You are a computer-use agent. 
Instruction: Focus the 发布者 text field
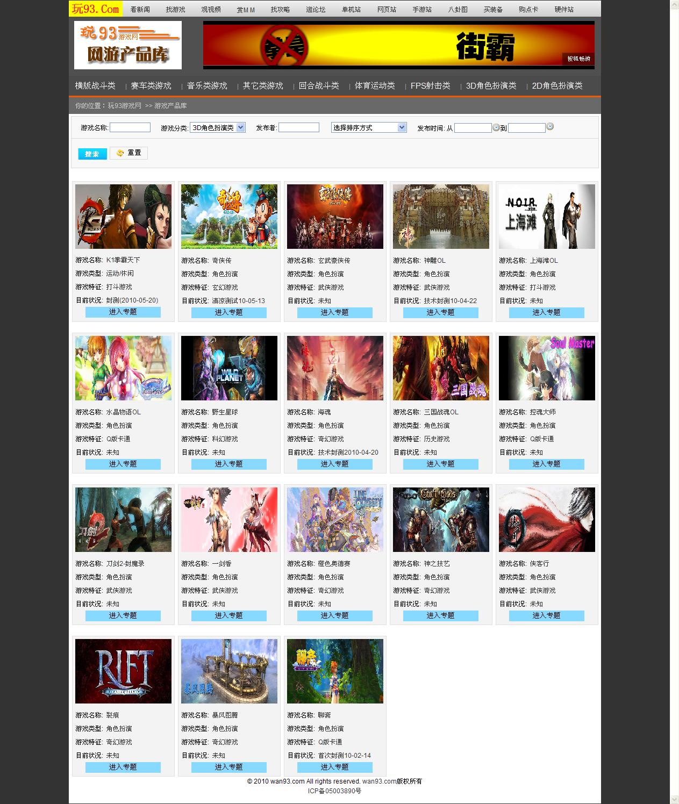pyautogui.click(x=299, y=127)
